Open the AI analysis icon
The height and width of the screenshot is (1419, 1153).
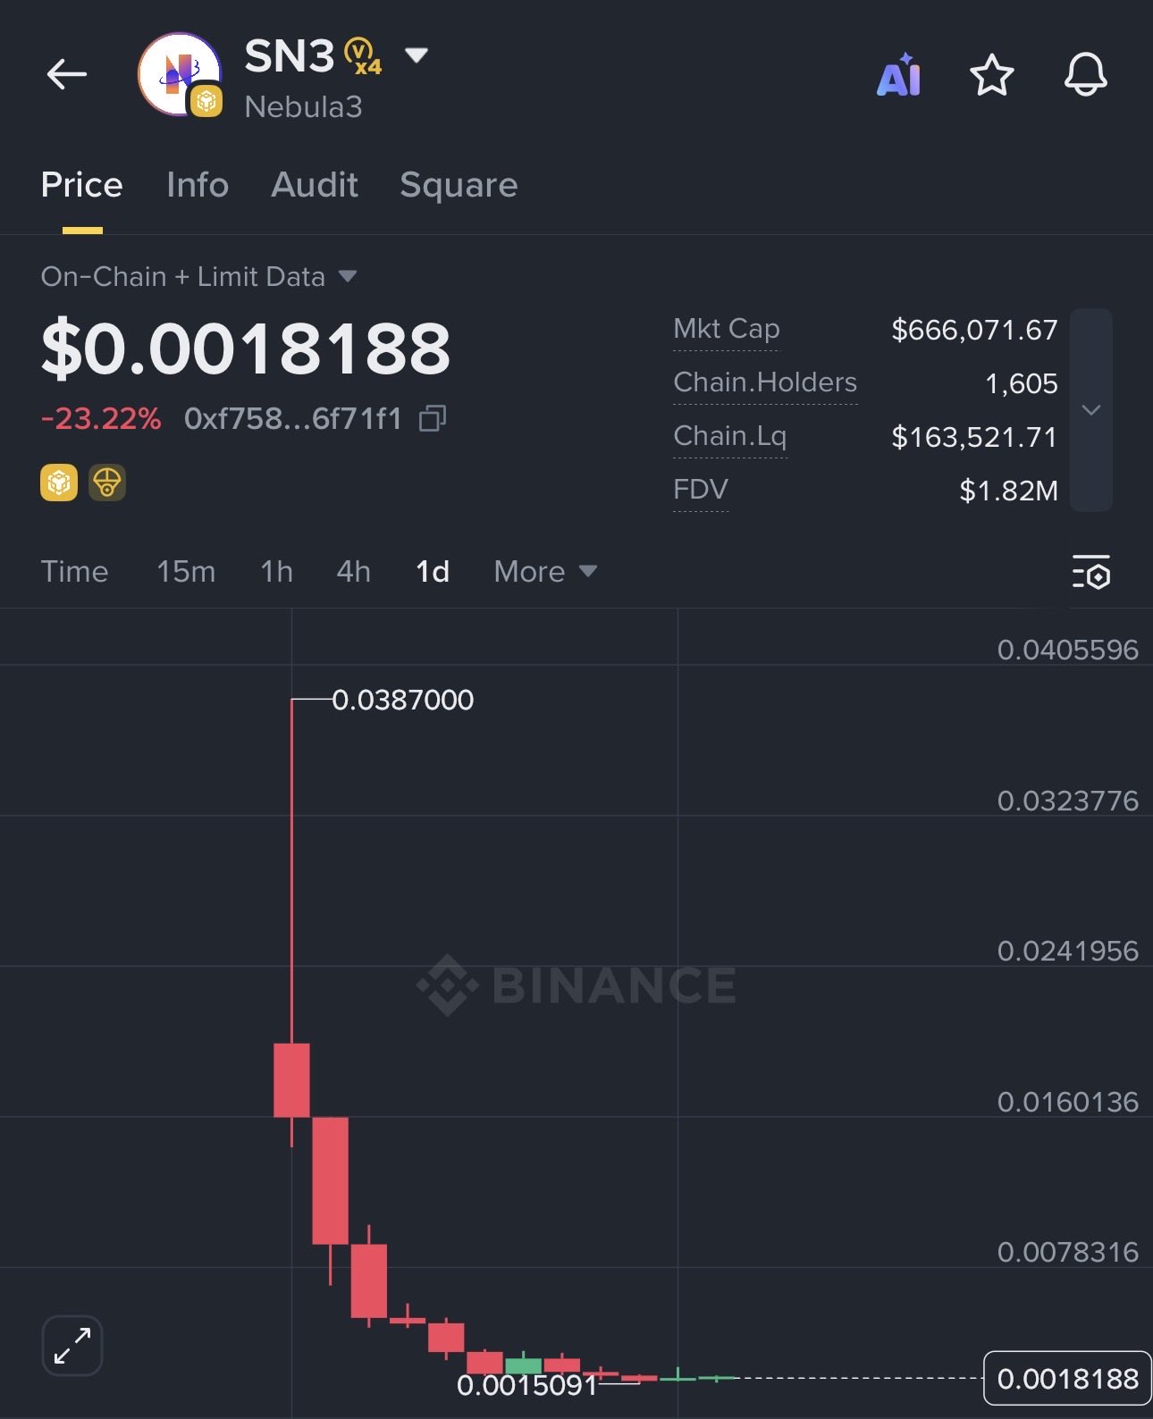pos(898,75)
